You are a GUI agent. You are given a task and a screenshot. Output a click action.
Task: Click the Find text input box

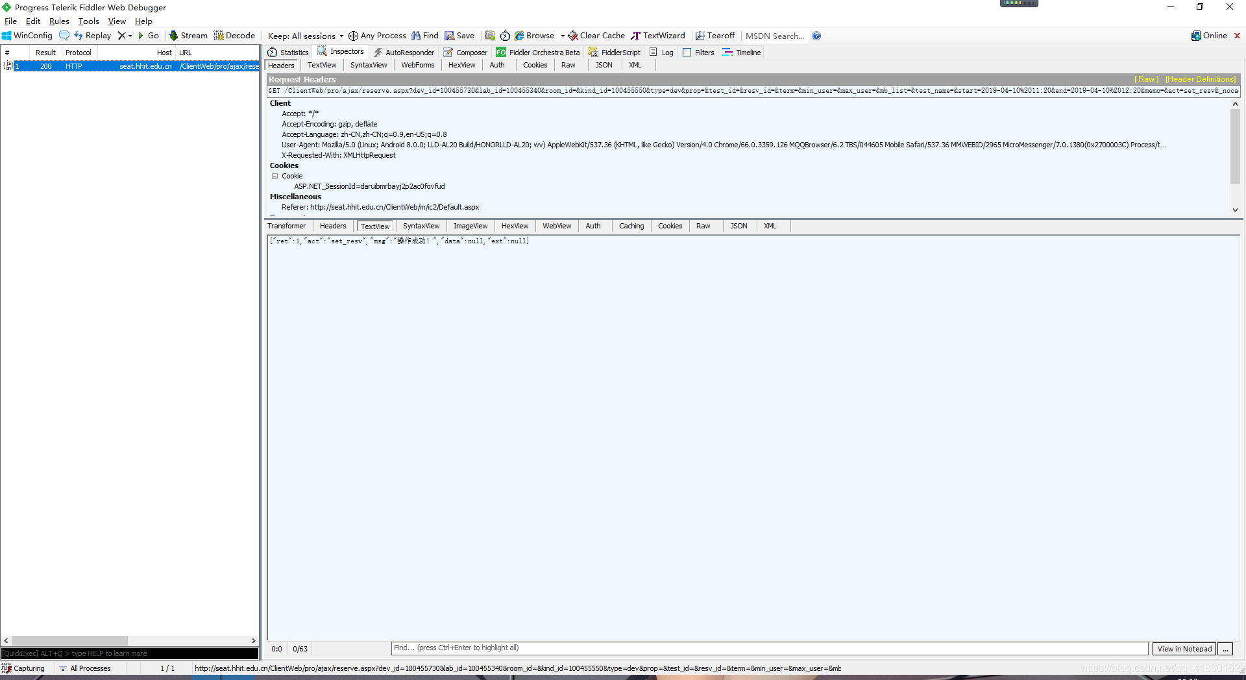pos(769,648)
